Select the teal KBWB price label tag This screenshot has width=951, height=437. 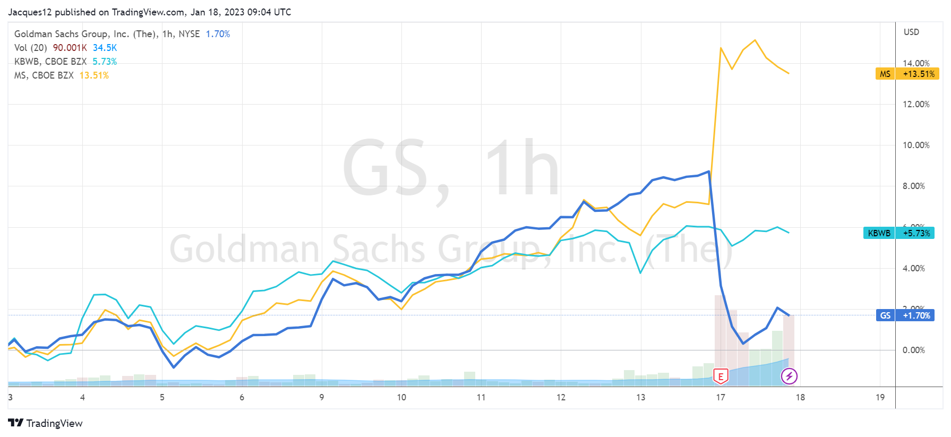coord(879,233)
